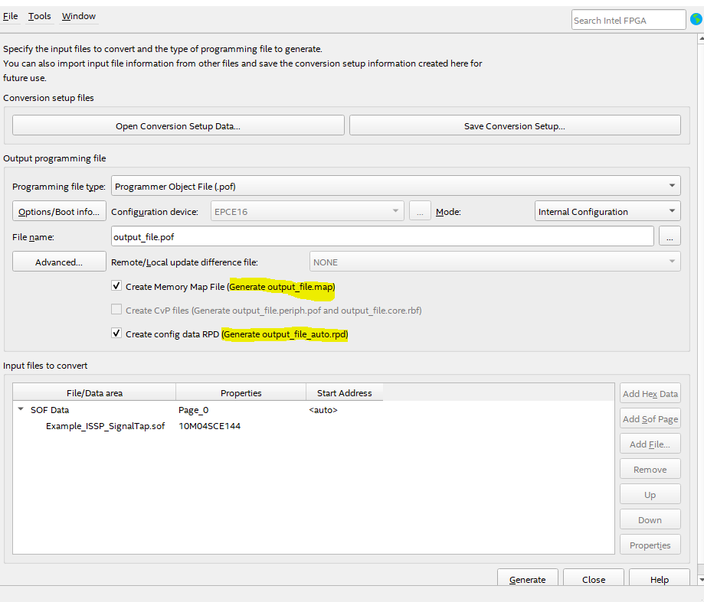This screenshot has height=602, width=704.
Task: Open the Mode Internal Configuration dropdown
Action: (607, 211)
